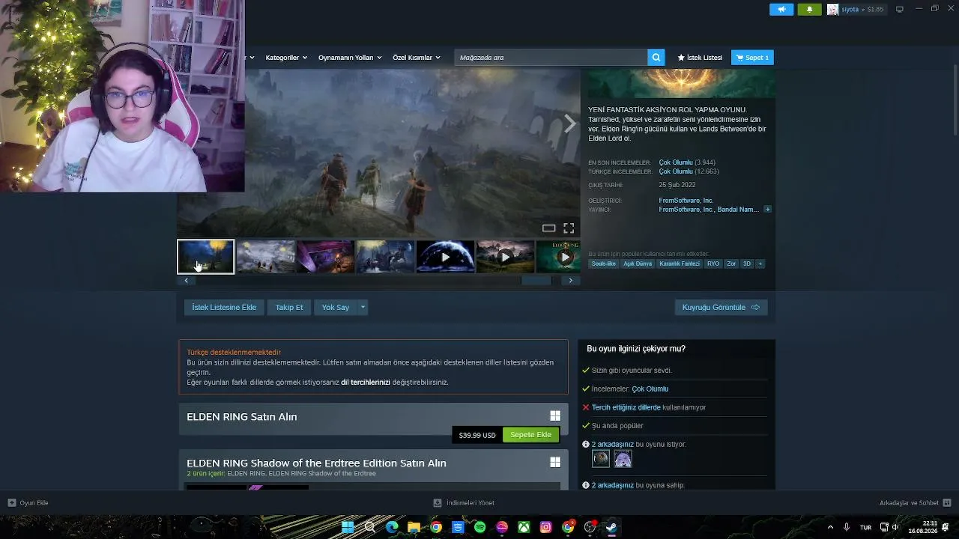Go to next media with right arrow
959x539 pixels.
click(570, 124)
